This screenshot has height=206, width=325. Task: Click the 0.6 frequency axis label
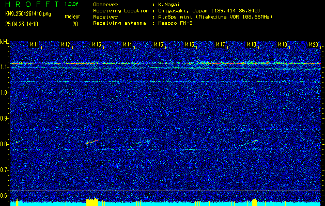coord(4,196)
